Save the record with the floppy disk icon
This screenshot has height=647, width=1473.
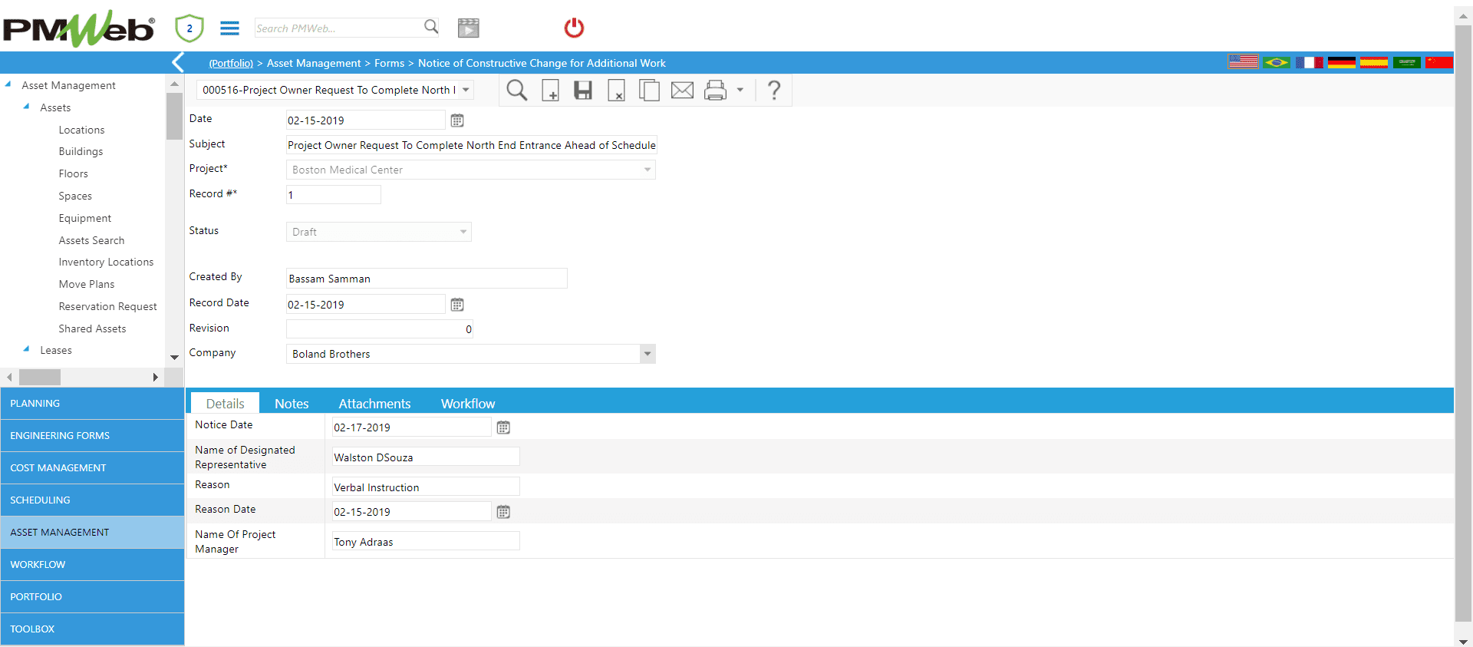(583, 91)
